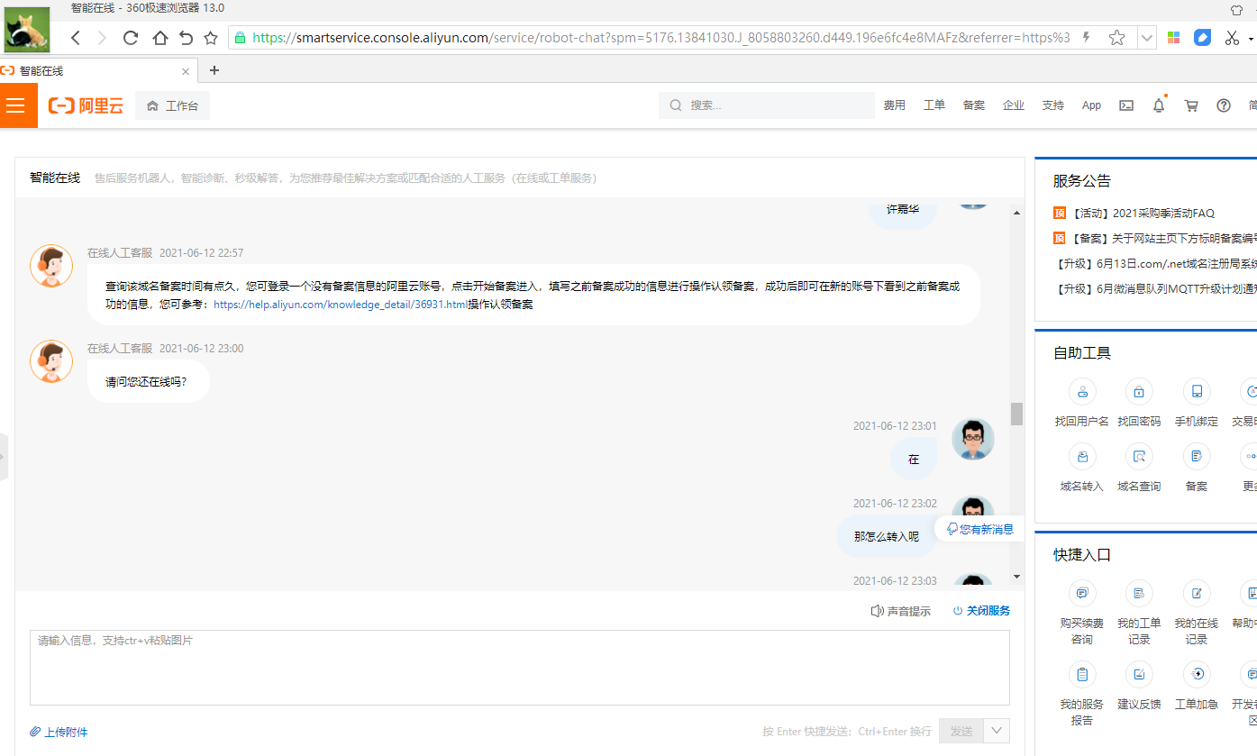Screen dimensions: 1257x756
Task: Click the chat window vertical scrollbar thumb
Action: 1016,414
